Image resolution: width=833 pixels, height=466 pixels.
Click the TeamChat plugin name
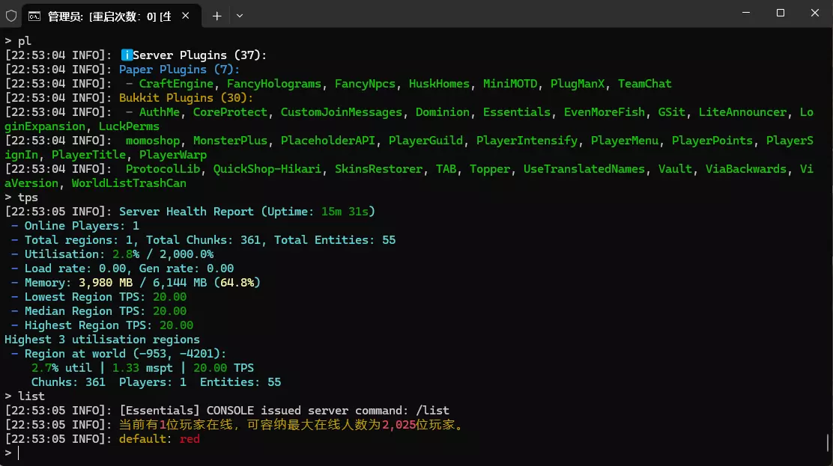pyautogui.click(x=644, y=84)
